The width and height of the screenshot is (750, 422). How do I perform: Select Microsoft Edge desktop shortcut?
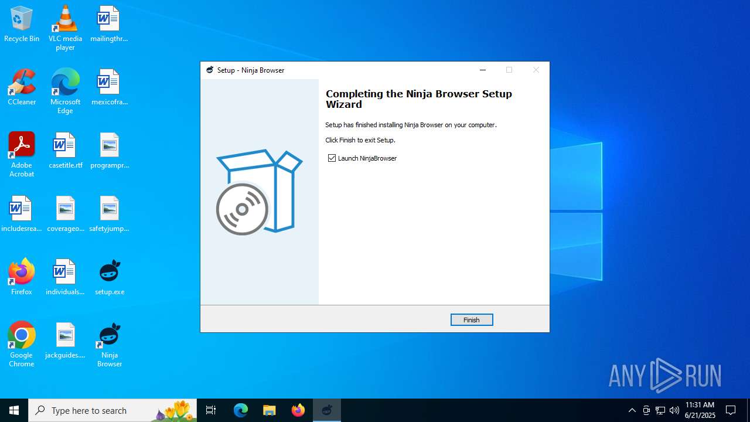[x=65, y=91]
